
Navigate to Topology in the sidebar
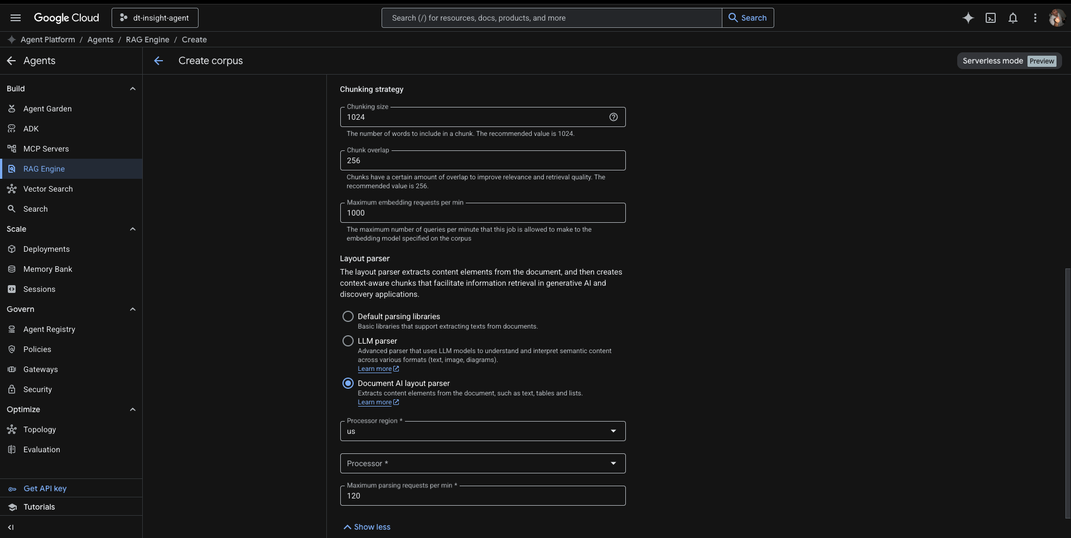click(x=71, y=429)
